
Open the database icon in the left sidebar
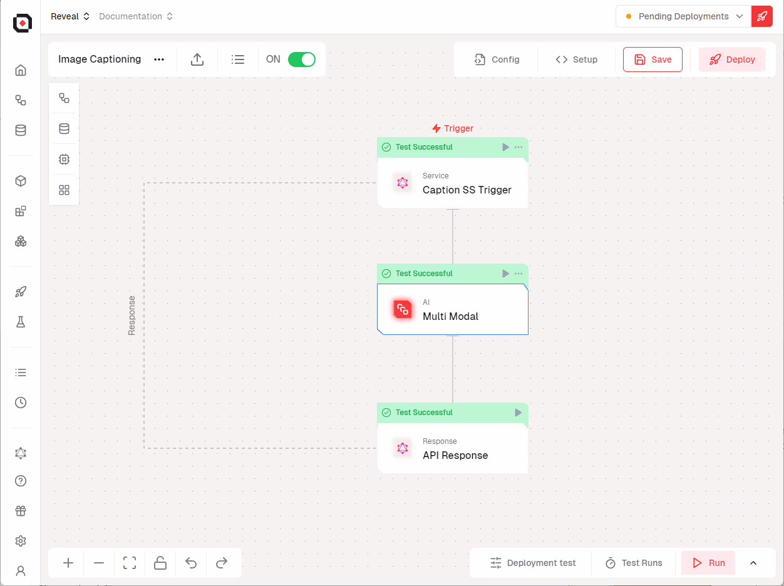click(21, 130)
